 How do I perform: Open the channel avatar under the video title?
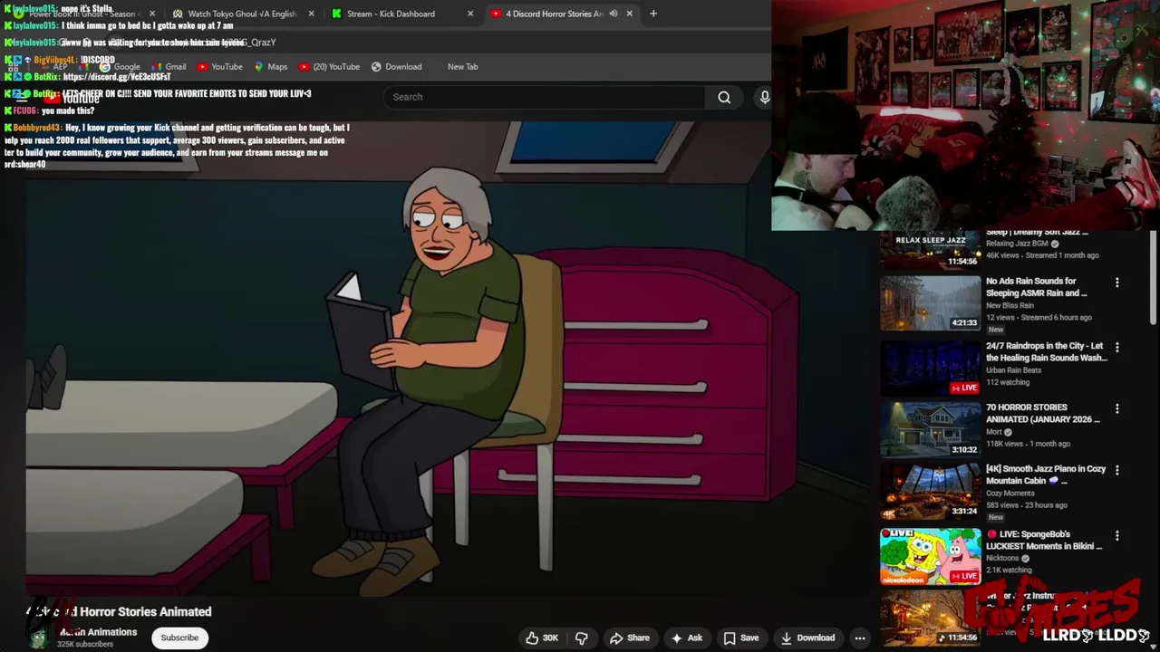coord(38,638)
